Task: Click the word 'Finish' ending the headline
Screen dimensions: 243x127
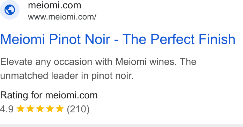Action: tap(217, 39)
